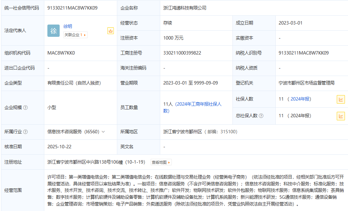Screen dimensions: 348x211
Task: Select the 统一社会信用代码 value in the first row
Action: click(x=72, y=8)
